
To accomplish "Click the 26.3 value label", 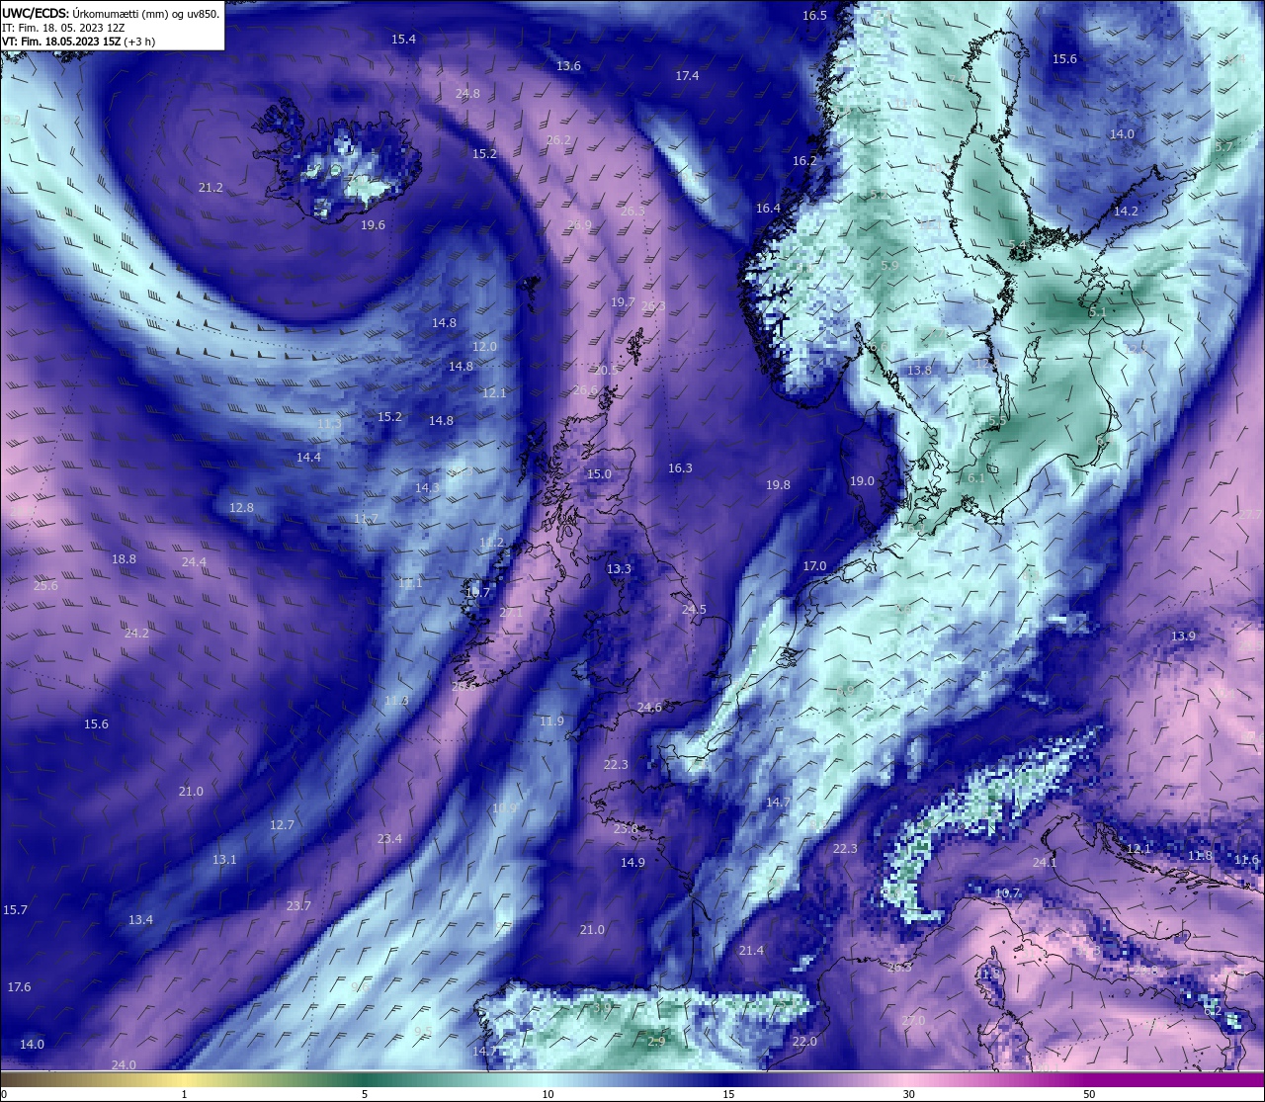I will [632, 212].
